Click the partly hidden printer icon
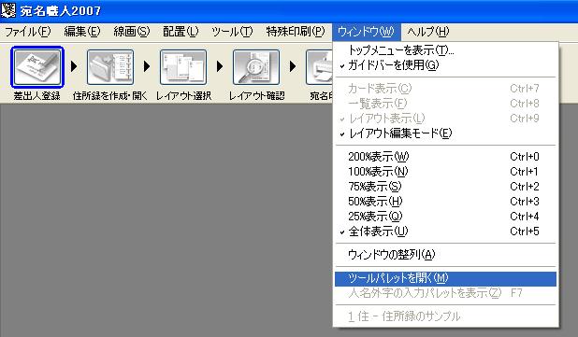 (x=319, y=67)
